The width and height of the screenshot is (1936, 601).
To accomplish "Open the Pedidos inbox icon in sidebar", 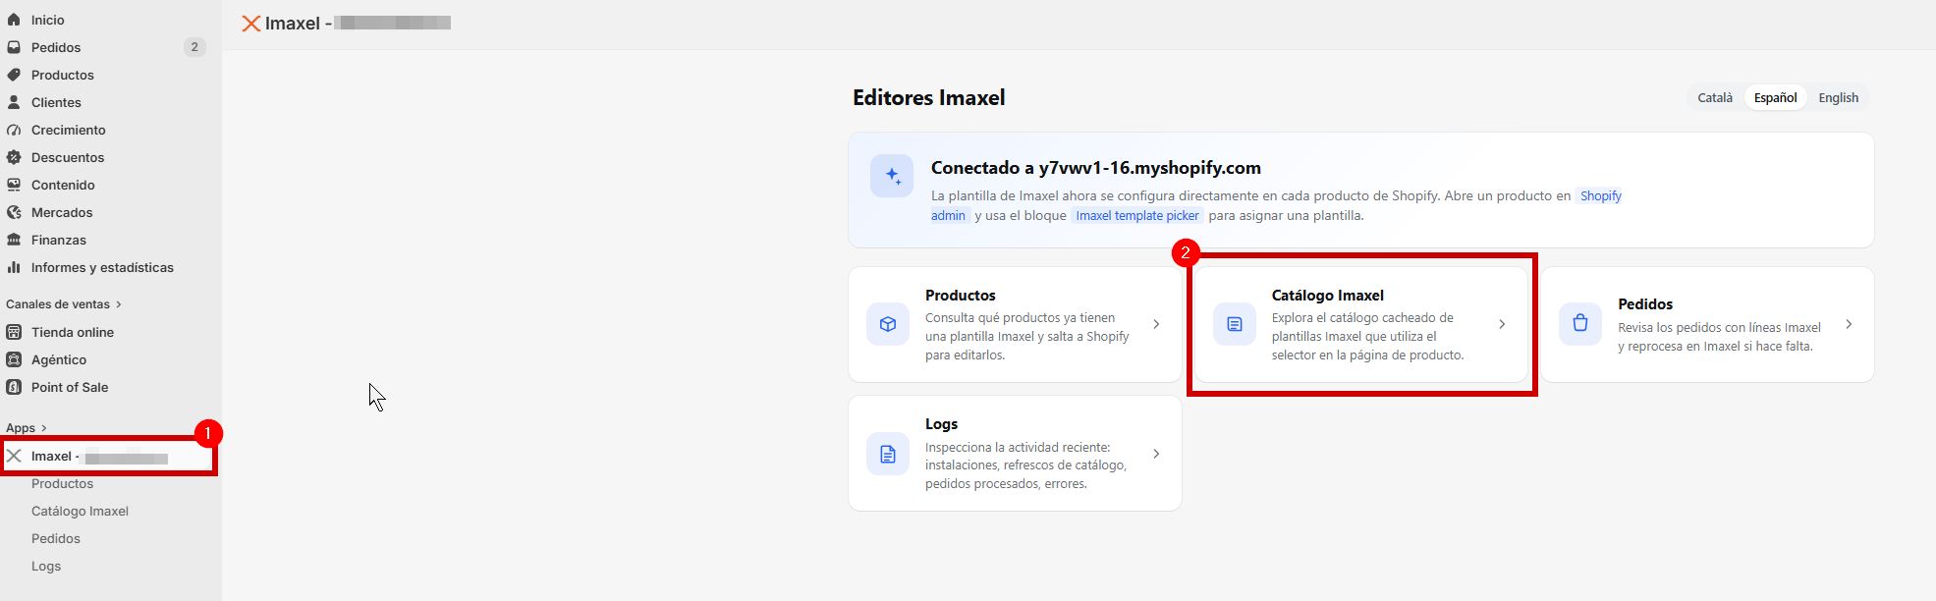I will (14, 47).
